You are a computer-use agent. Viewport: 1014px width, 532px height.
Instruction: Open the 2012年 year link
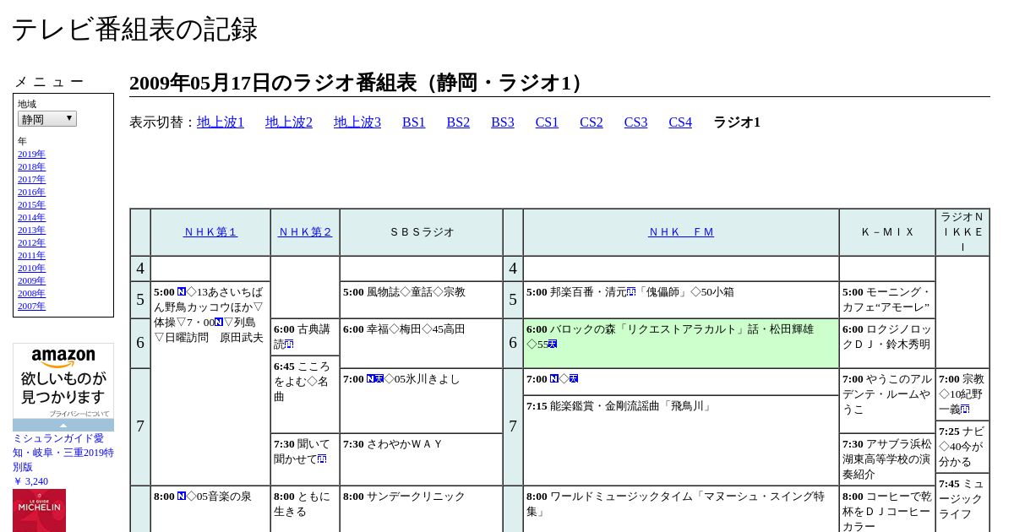[31, 242]
